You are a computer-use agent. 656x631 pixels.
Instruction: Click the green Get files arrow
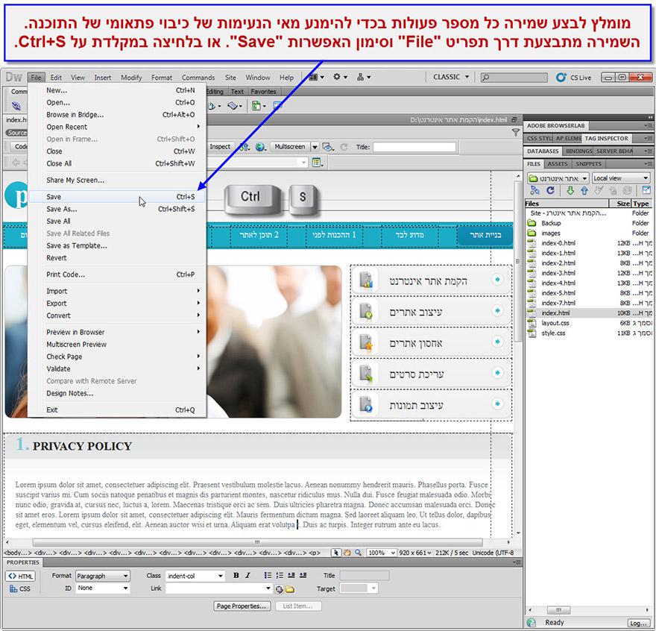(x=570, y=190)
